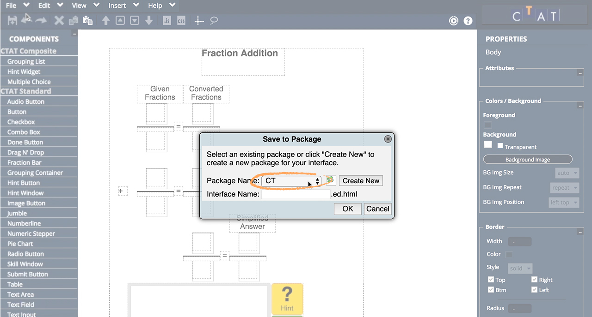Uncheck the Top border checkbox
Image resolution: width=592 pixels, height=317 pixels.
tap(491, 279)
